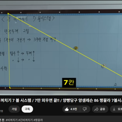Toggle the 구독 subscribe button
The width and height of the screenshot is (122, 122).
pos(27,109)
